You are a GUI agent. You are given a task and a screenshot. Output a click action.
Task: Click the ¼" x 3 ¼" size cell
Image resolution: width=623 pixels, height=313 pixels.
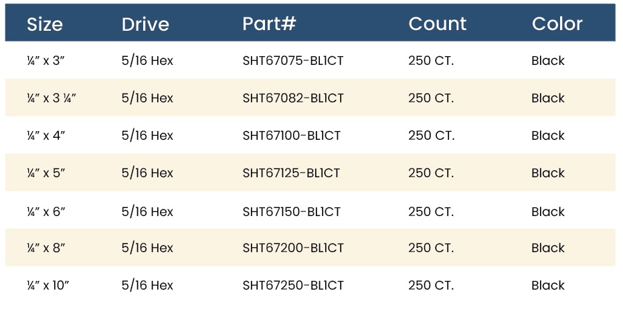(x=52, y=98)
